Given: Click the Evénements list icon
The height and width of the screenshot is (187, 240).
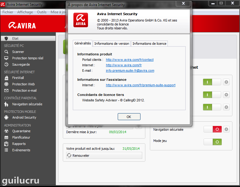Looking at the screenshot, I should coord(6,150).
